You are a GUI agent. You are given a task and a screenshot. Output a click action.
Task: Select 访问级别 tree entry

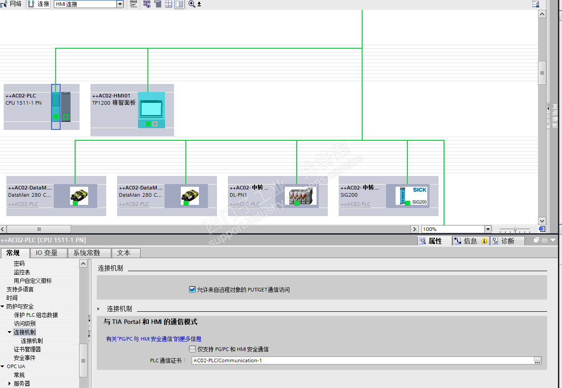click(x=24, y=323)
